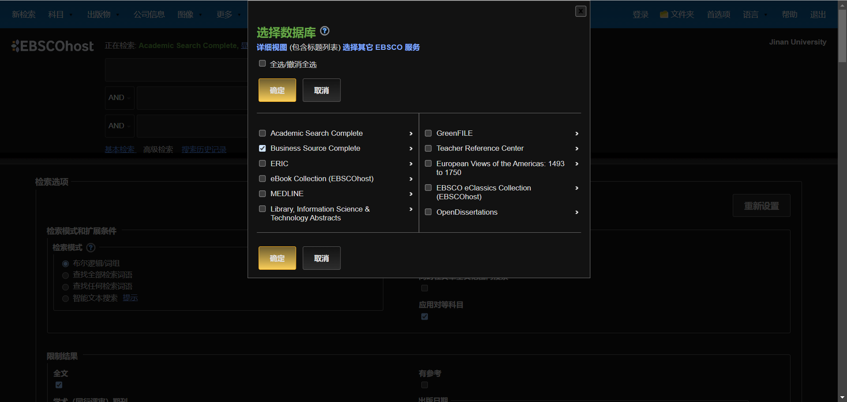The image size is (847, 402).
Task: Open the 图像 menu
Action: 190,15
